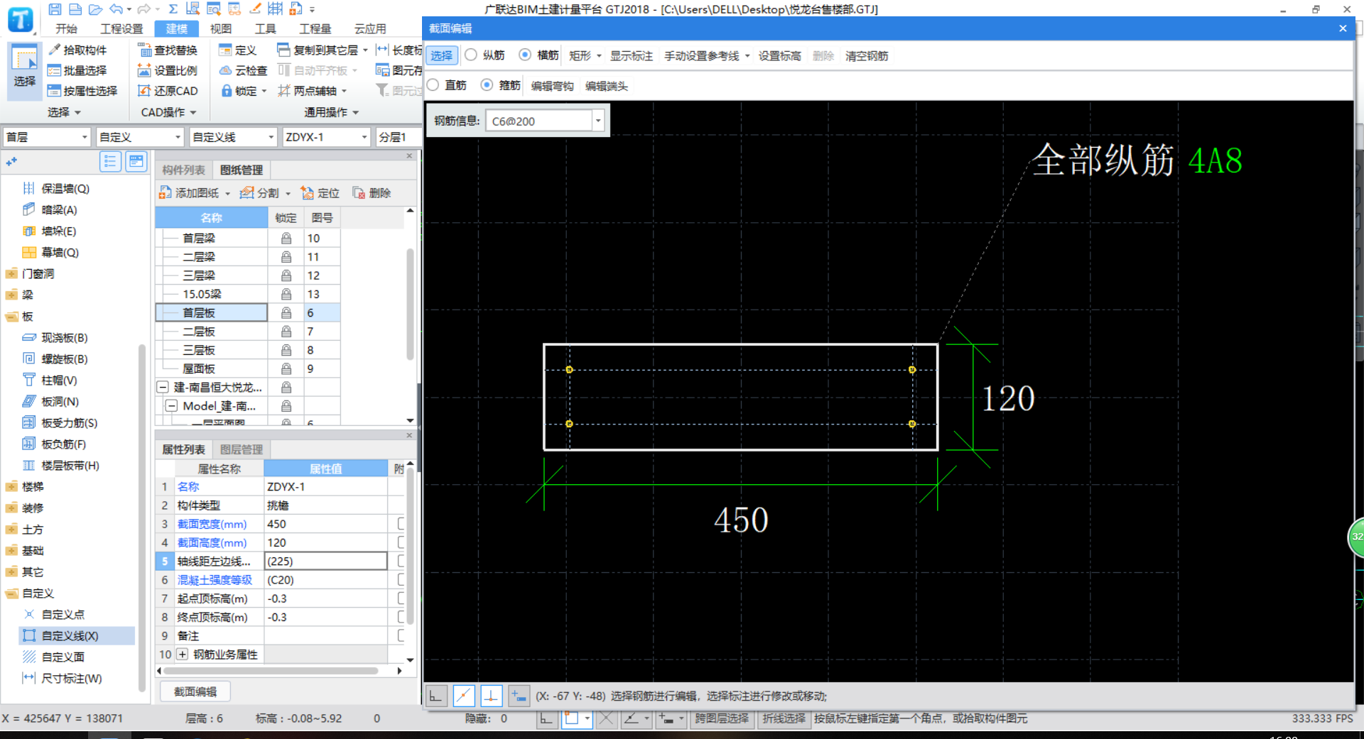1364x739 pixels.
Task: Click 还原CAD tool
Action: point(168,91)
